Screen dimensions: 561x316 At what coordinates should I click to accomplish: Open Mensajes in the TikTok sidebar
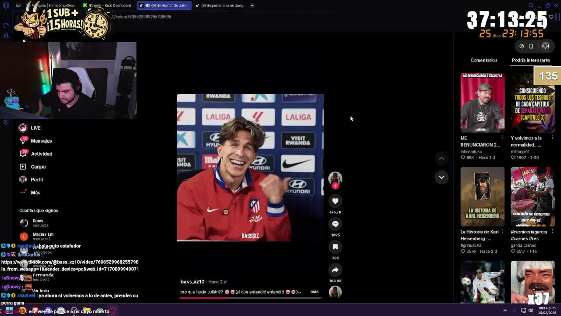point(36,141)
